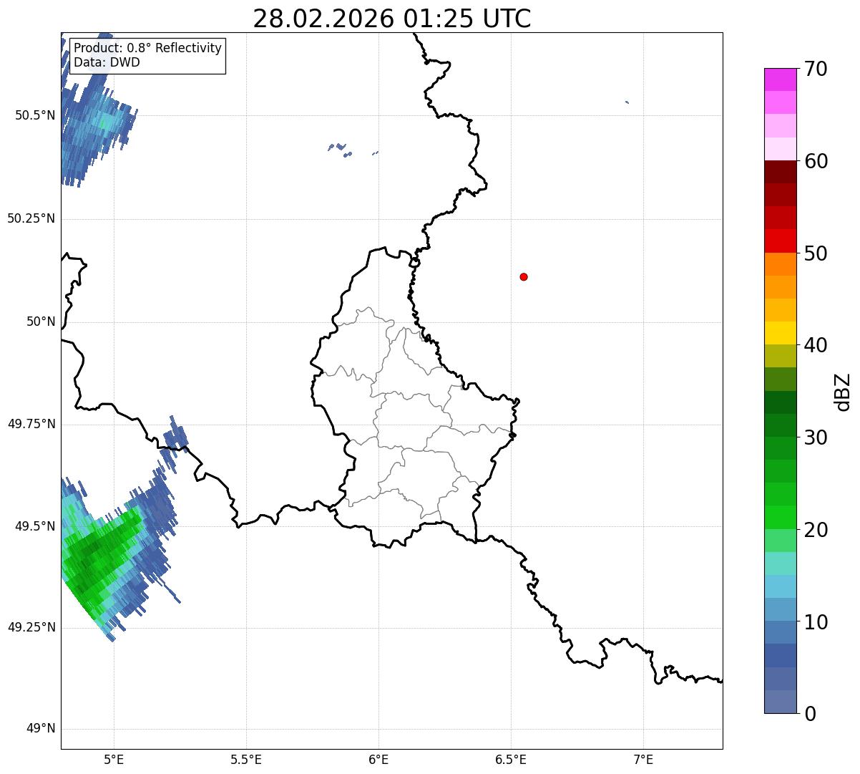Screen dimensions: 860x774
Task: Click the colorbar label 10
Action: coord(816,621)
